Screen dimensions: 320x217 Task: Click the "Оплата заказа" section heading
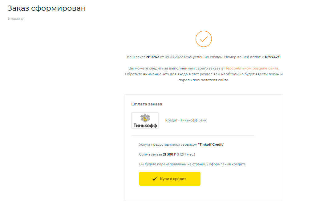coord(147,104)
